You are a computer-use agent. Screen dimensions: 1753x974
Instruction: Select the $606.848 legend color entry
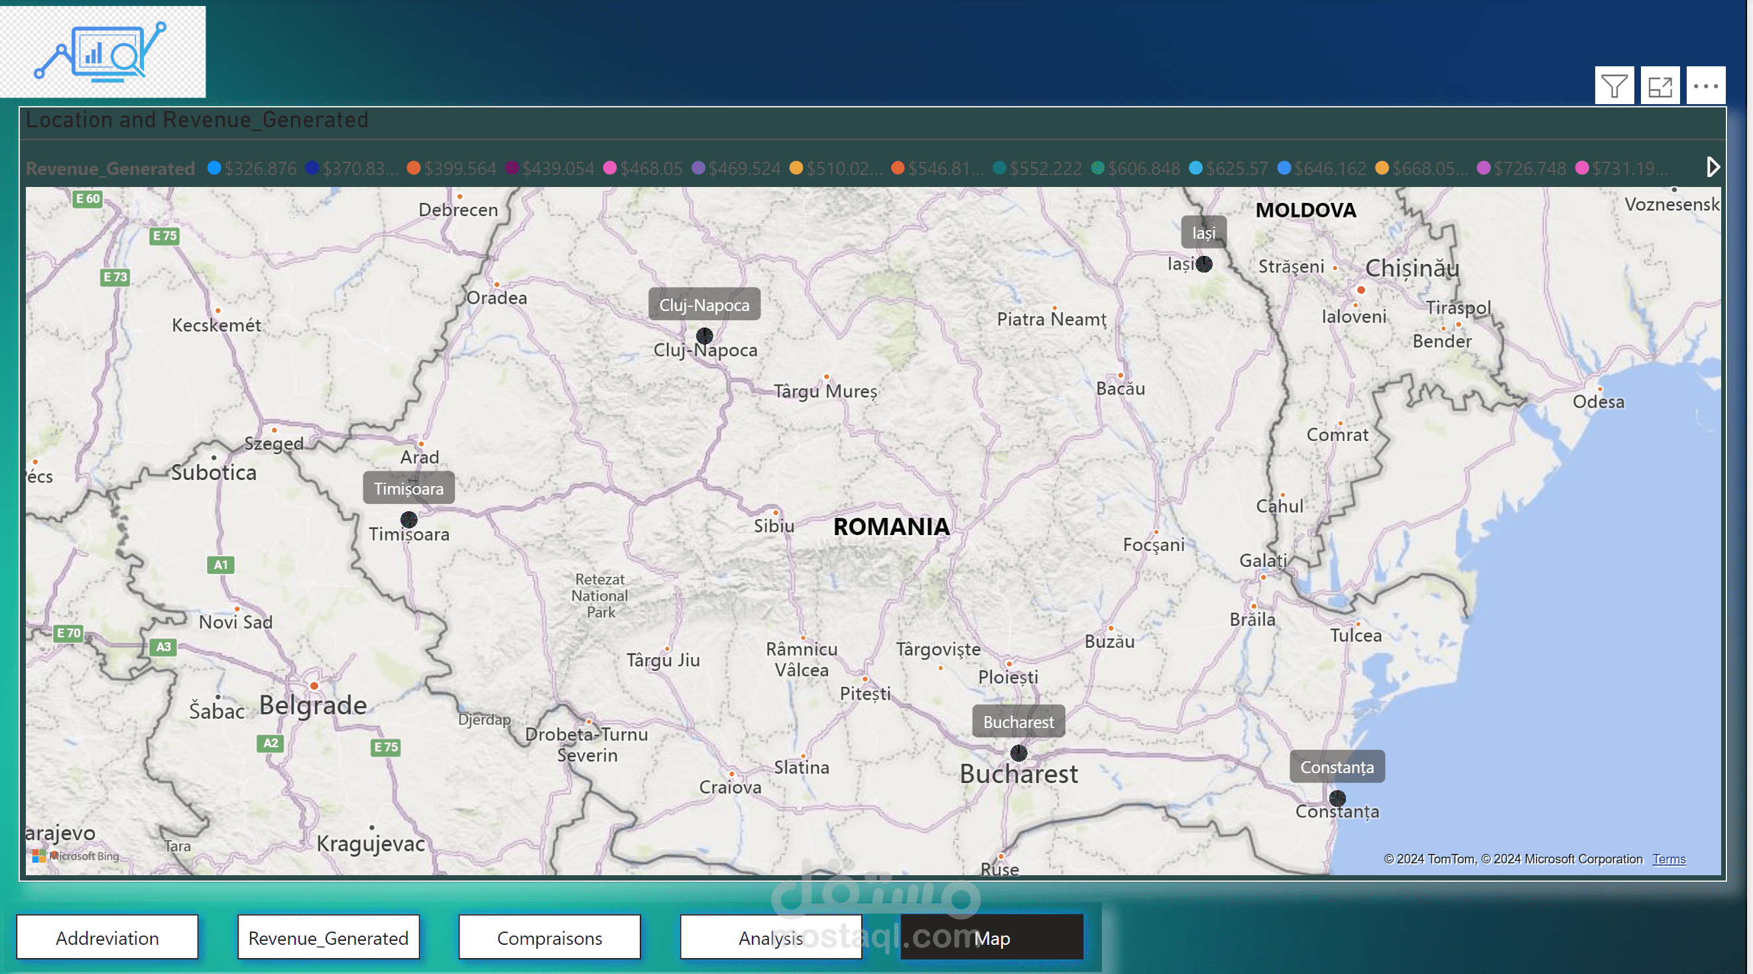click(1098, 168)
